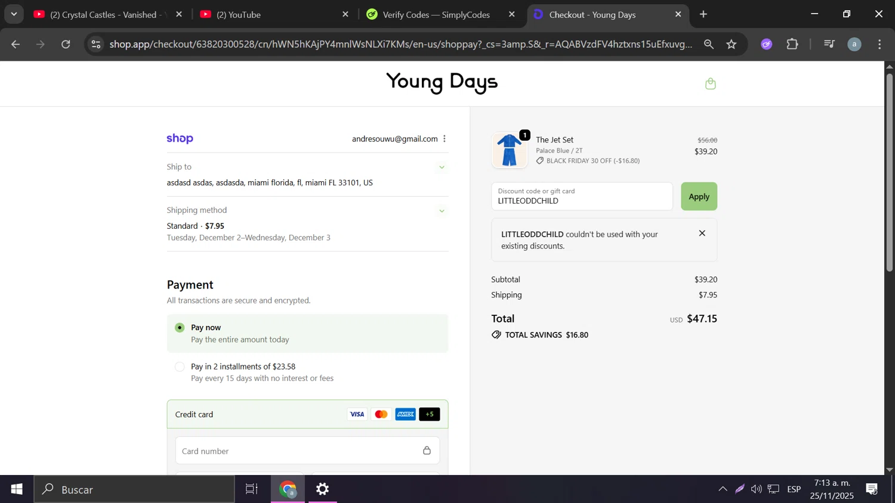Select the Pay now radio option

180,328
